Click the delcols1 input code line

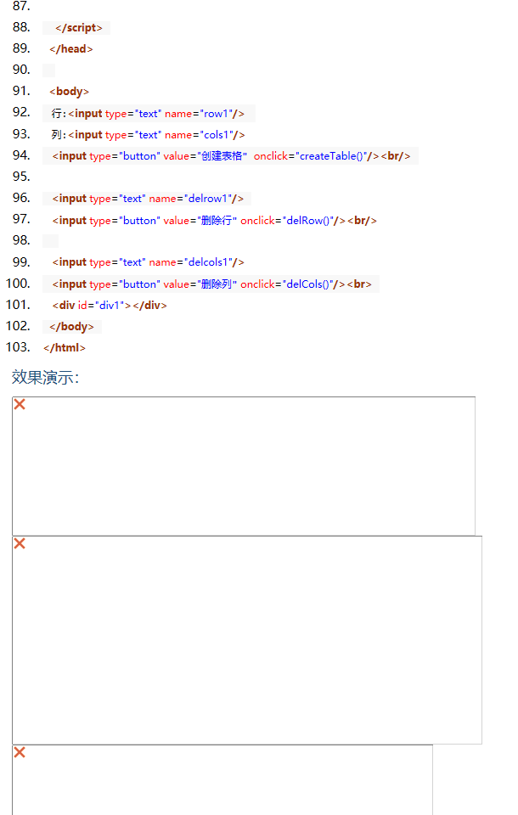click(149, 262)
